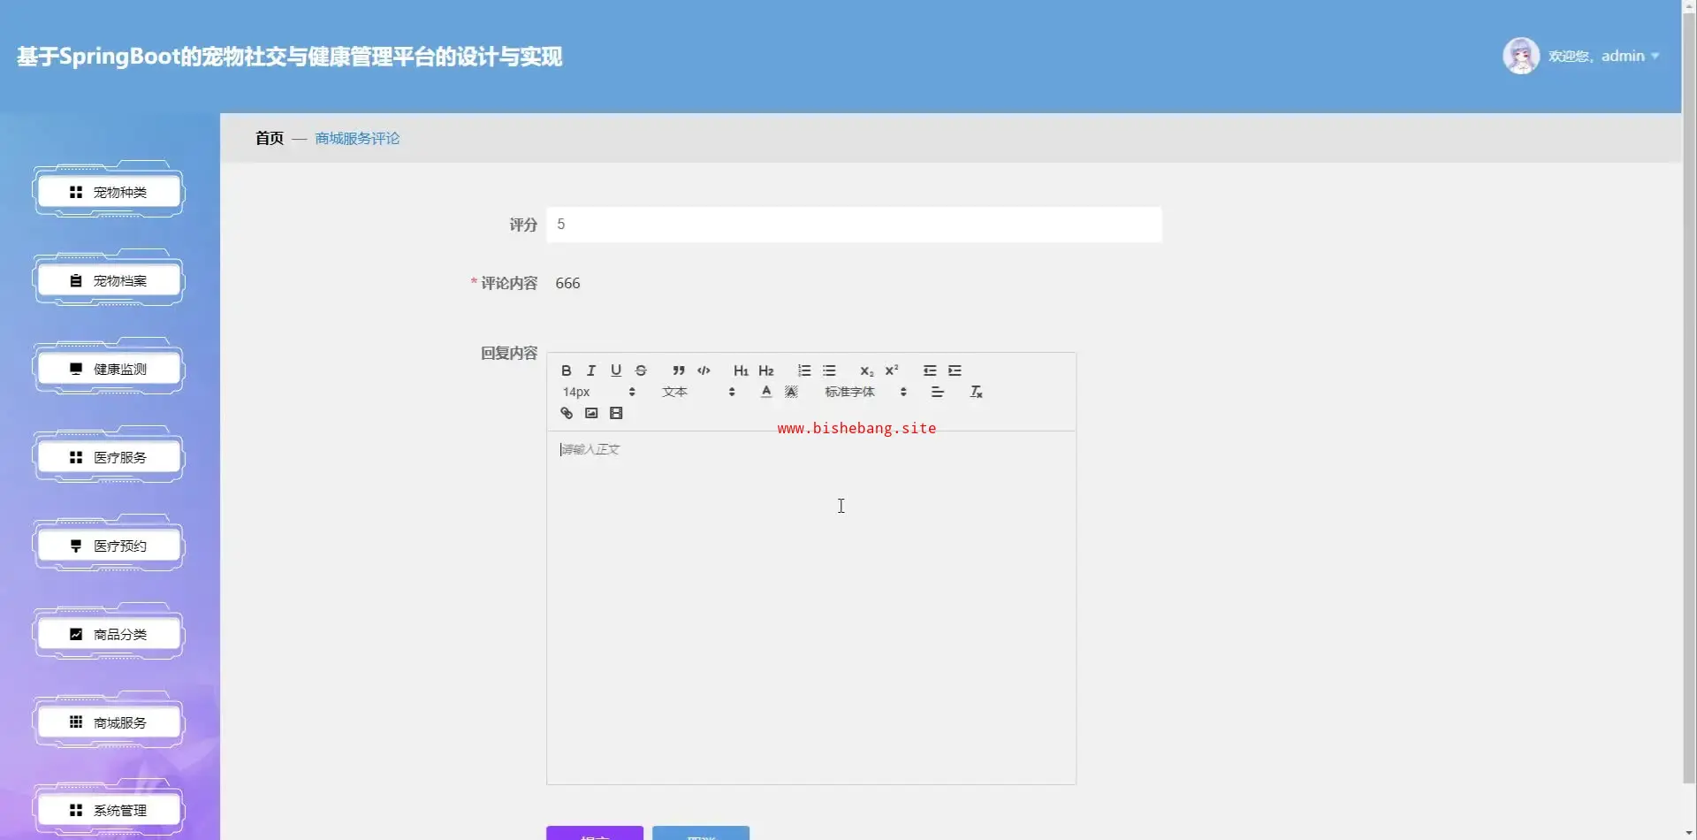Viewport: 1697px width, 840px height.
Task: Apply the H2 heading style
Action: [x=766, y=370]
